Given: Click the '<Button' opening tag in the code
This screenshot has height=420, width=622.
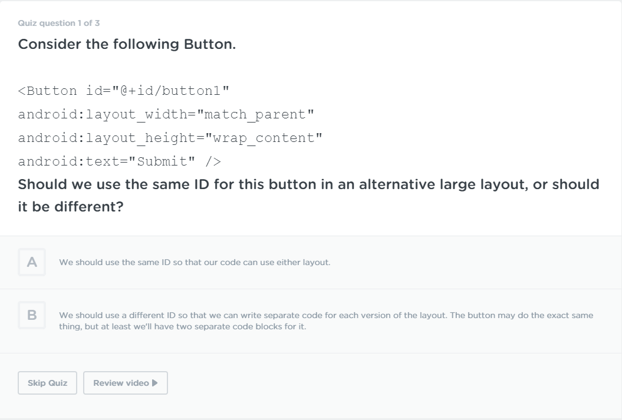Looking at the screenshot, I should (47, 91).
